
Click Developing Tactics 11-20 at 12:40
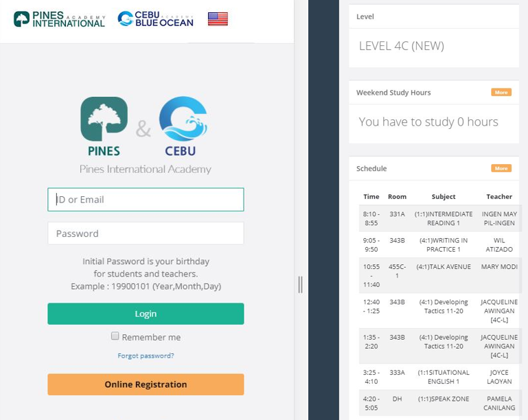pos(444,306)
